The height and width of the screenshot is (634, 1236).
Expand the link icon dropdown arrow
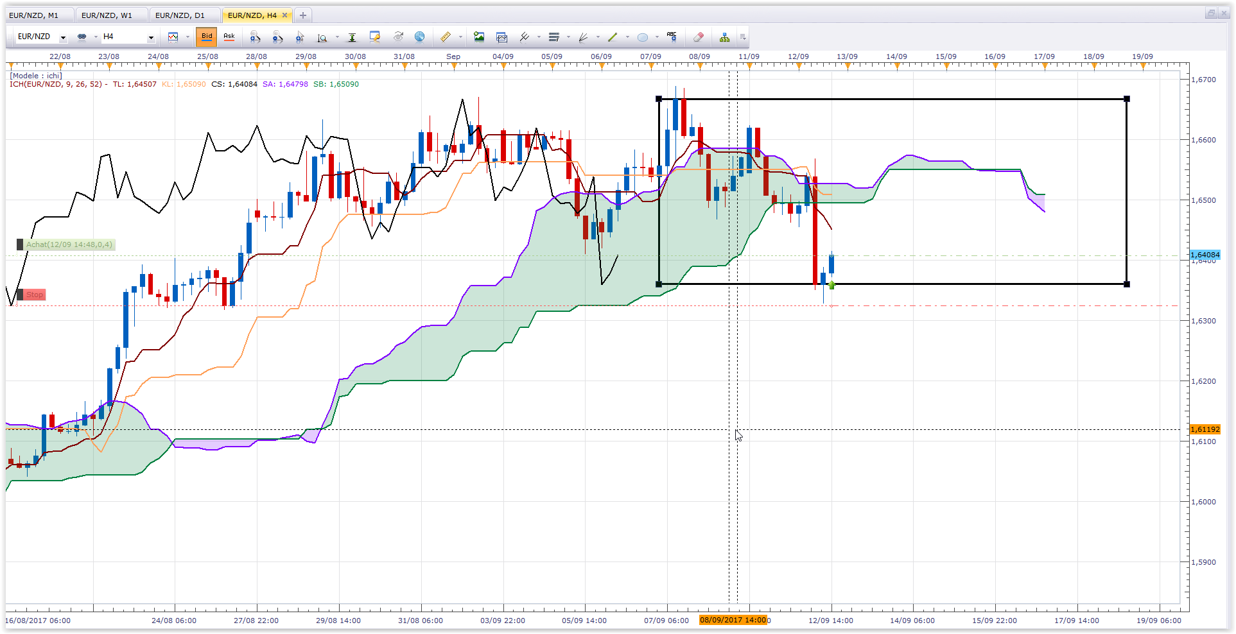[x=96, y=37]
